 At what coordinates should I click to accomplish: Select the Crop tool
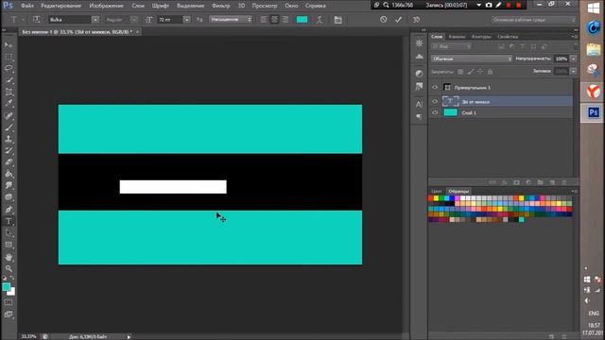point(9,92)
